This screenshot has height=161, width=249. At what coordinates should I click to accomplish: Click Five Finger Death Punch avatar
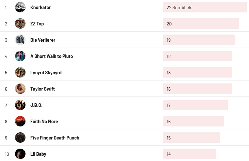pyautogui.click(x=20, y=138)
